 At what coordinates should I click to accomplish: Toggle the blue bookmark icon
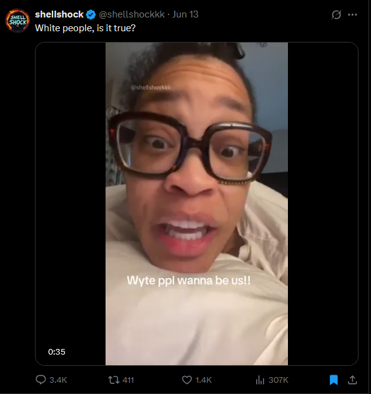coord(334,380)
